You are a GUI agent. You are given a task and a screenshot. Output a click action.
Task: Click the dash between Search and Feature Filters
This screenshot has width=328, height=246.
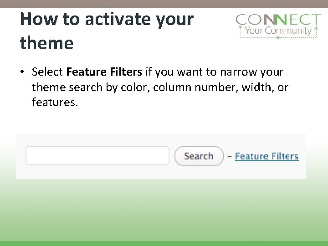coord(230,156)
